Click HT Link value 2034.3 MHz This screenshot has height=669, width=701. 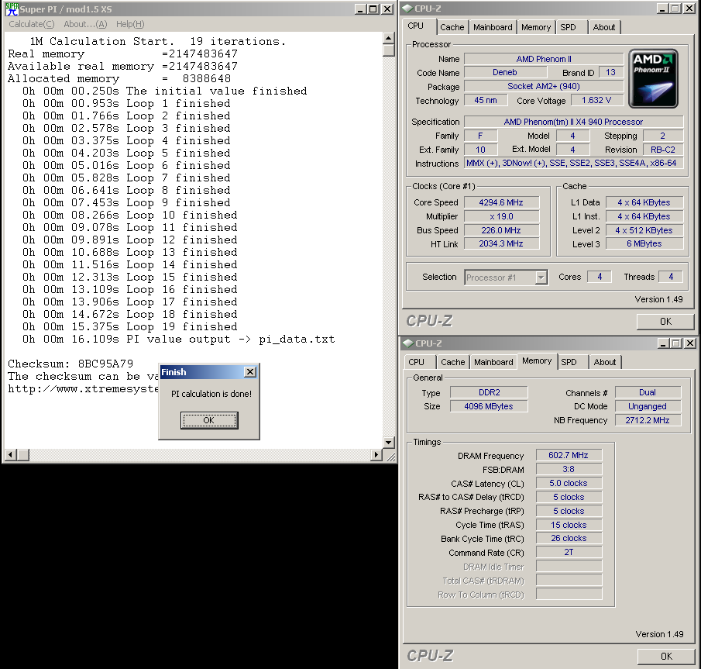coord(501,244)
